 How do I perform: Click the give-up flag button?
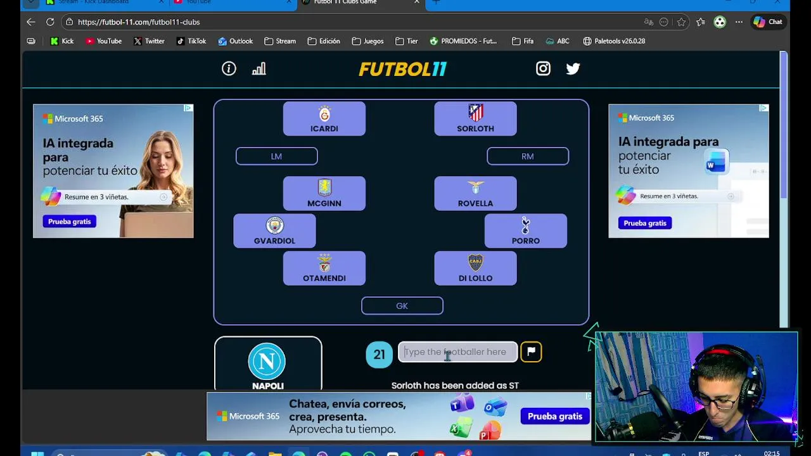(x=531, y=352)
